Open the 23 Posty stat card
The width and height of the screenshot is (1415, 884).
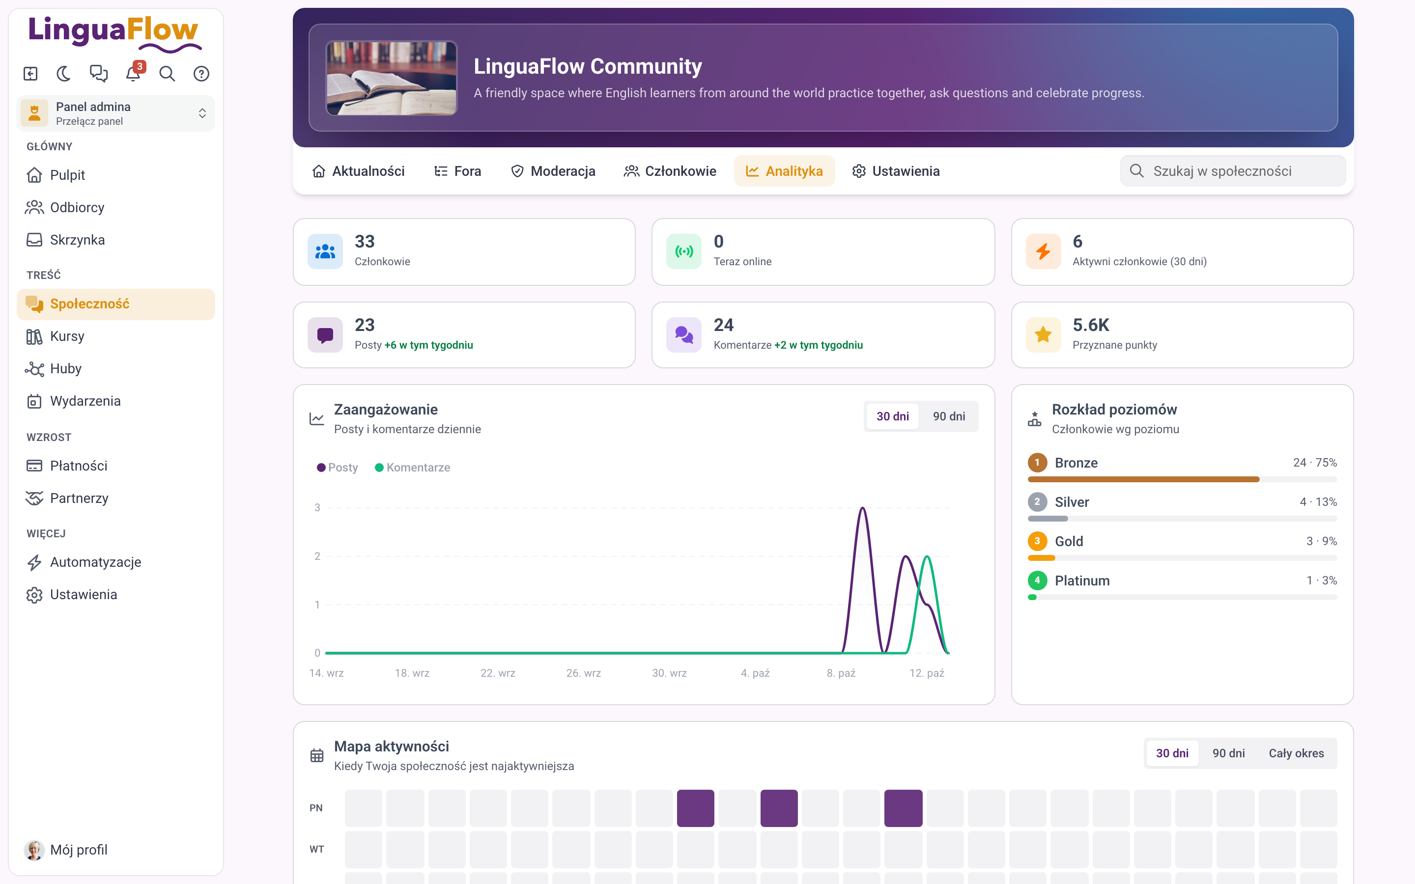tap(464, 335)
